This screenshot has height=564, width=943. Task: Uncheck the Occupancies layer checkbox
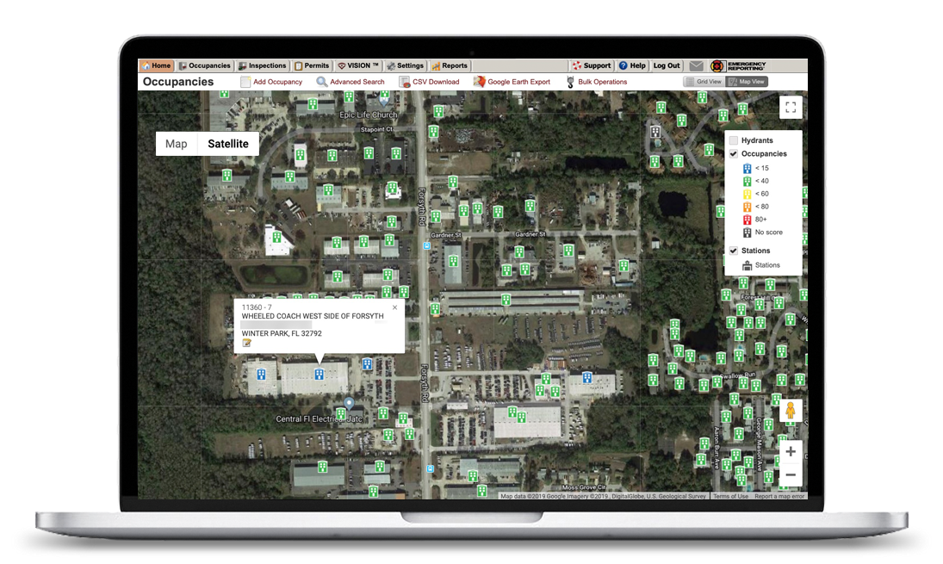tap(734, 153)
